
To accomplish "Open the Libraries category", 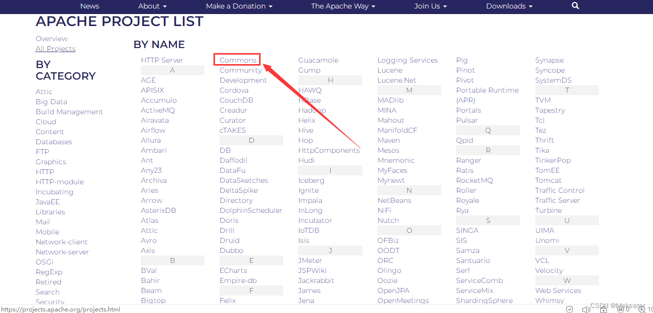I will 50,212.
